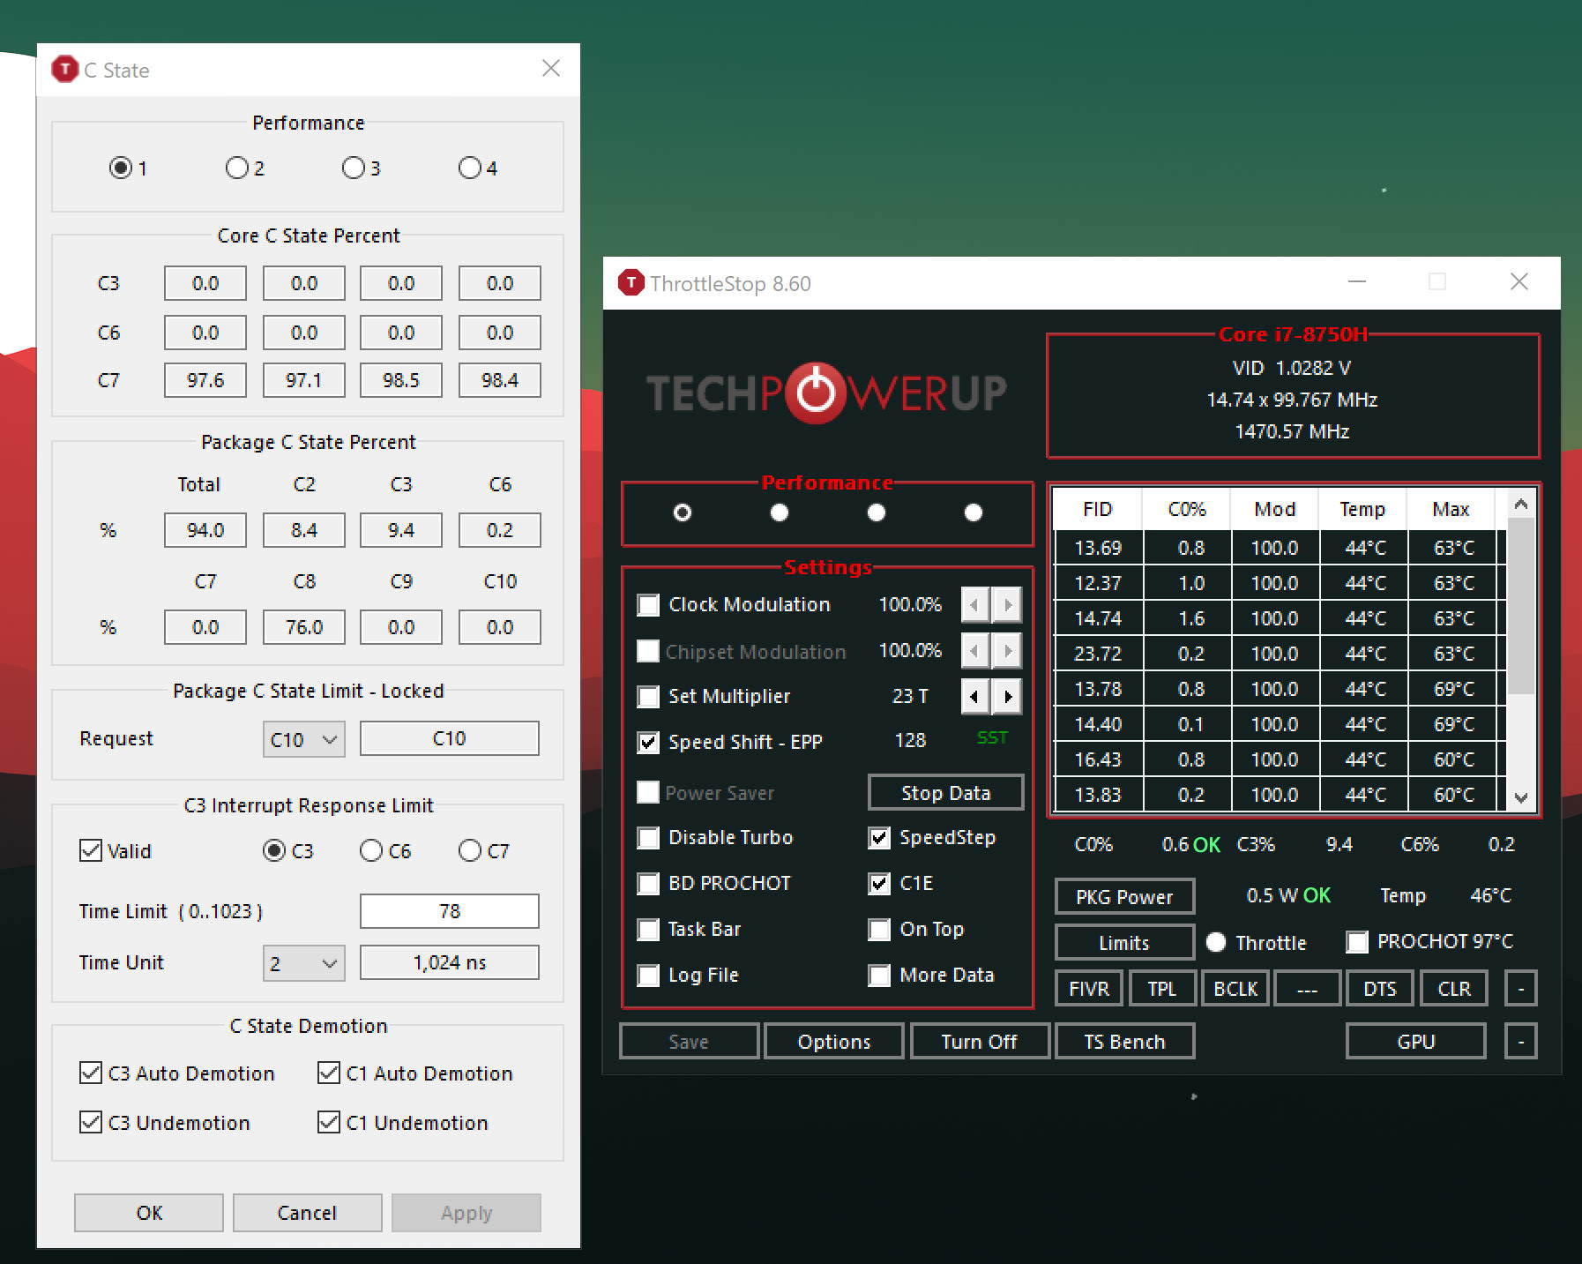Decrease Chipset Modulation with left arrow
Screen dimensions: 1582x1264
[974, 651]
